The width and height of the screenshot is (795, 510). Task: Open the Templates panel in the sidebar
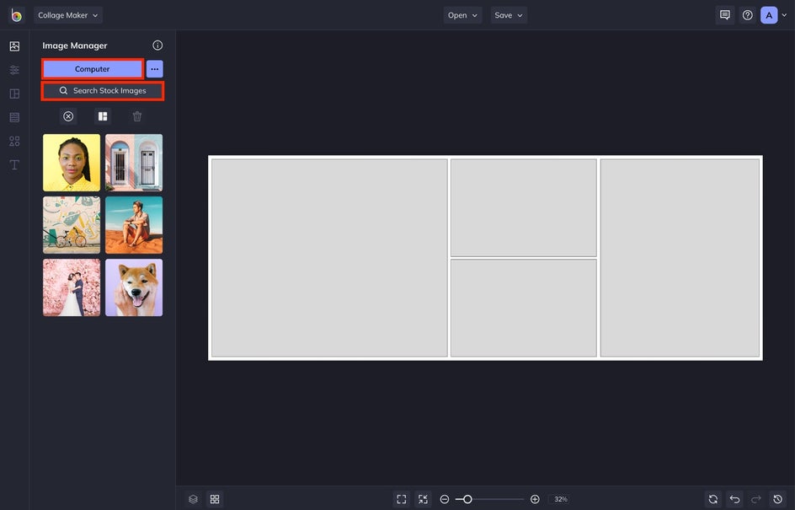pyautogui.click(x=13, y=116)
